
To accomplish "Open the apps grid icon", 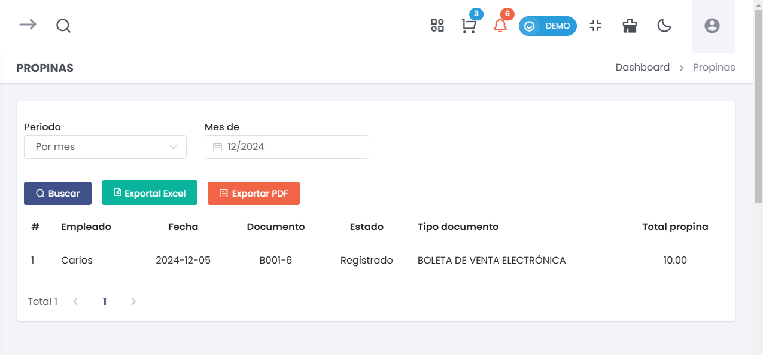I will [437, 26].
